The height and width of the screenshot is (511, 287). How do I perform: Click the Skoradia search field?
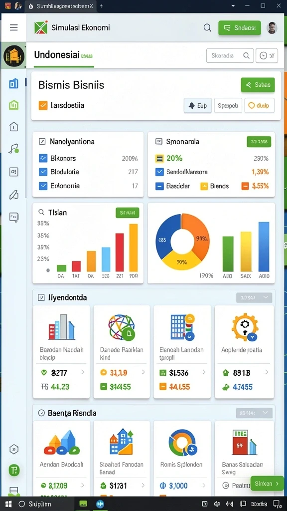coord(230,56)
